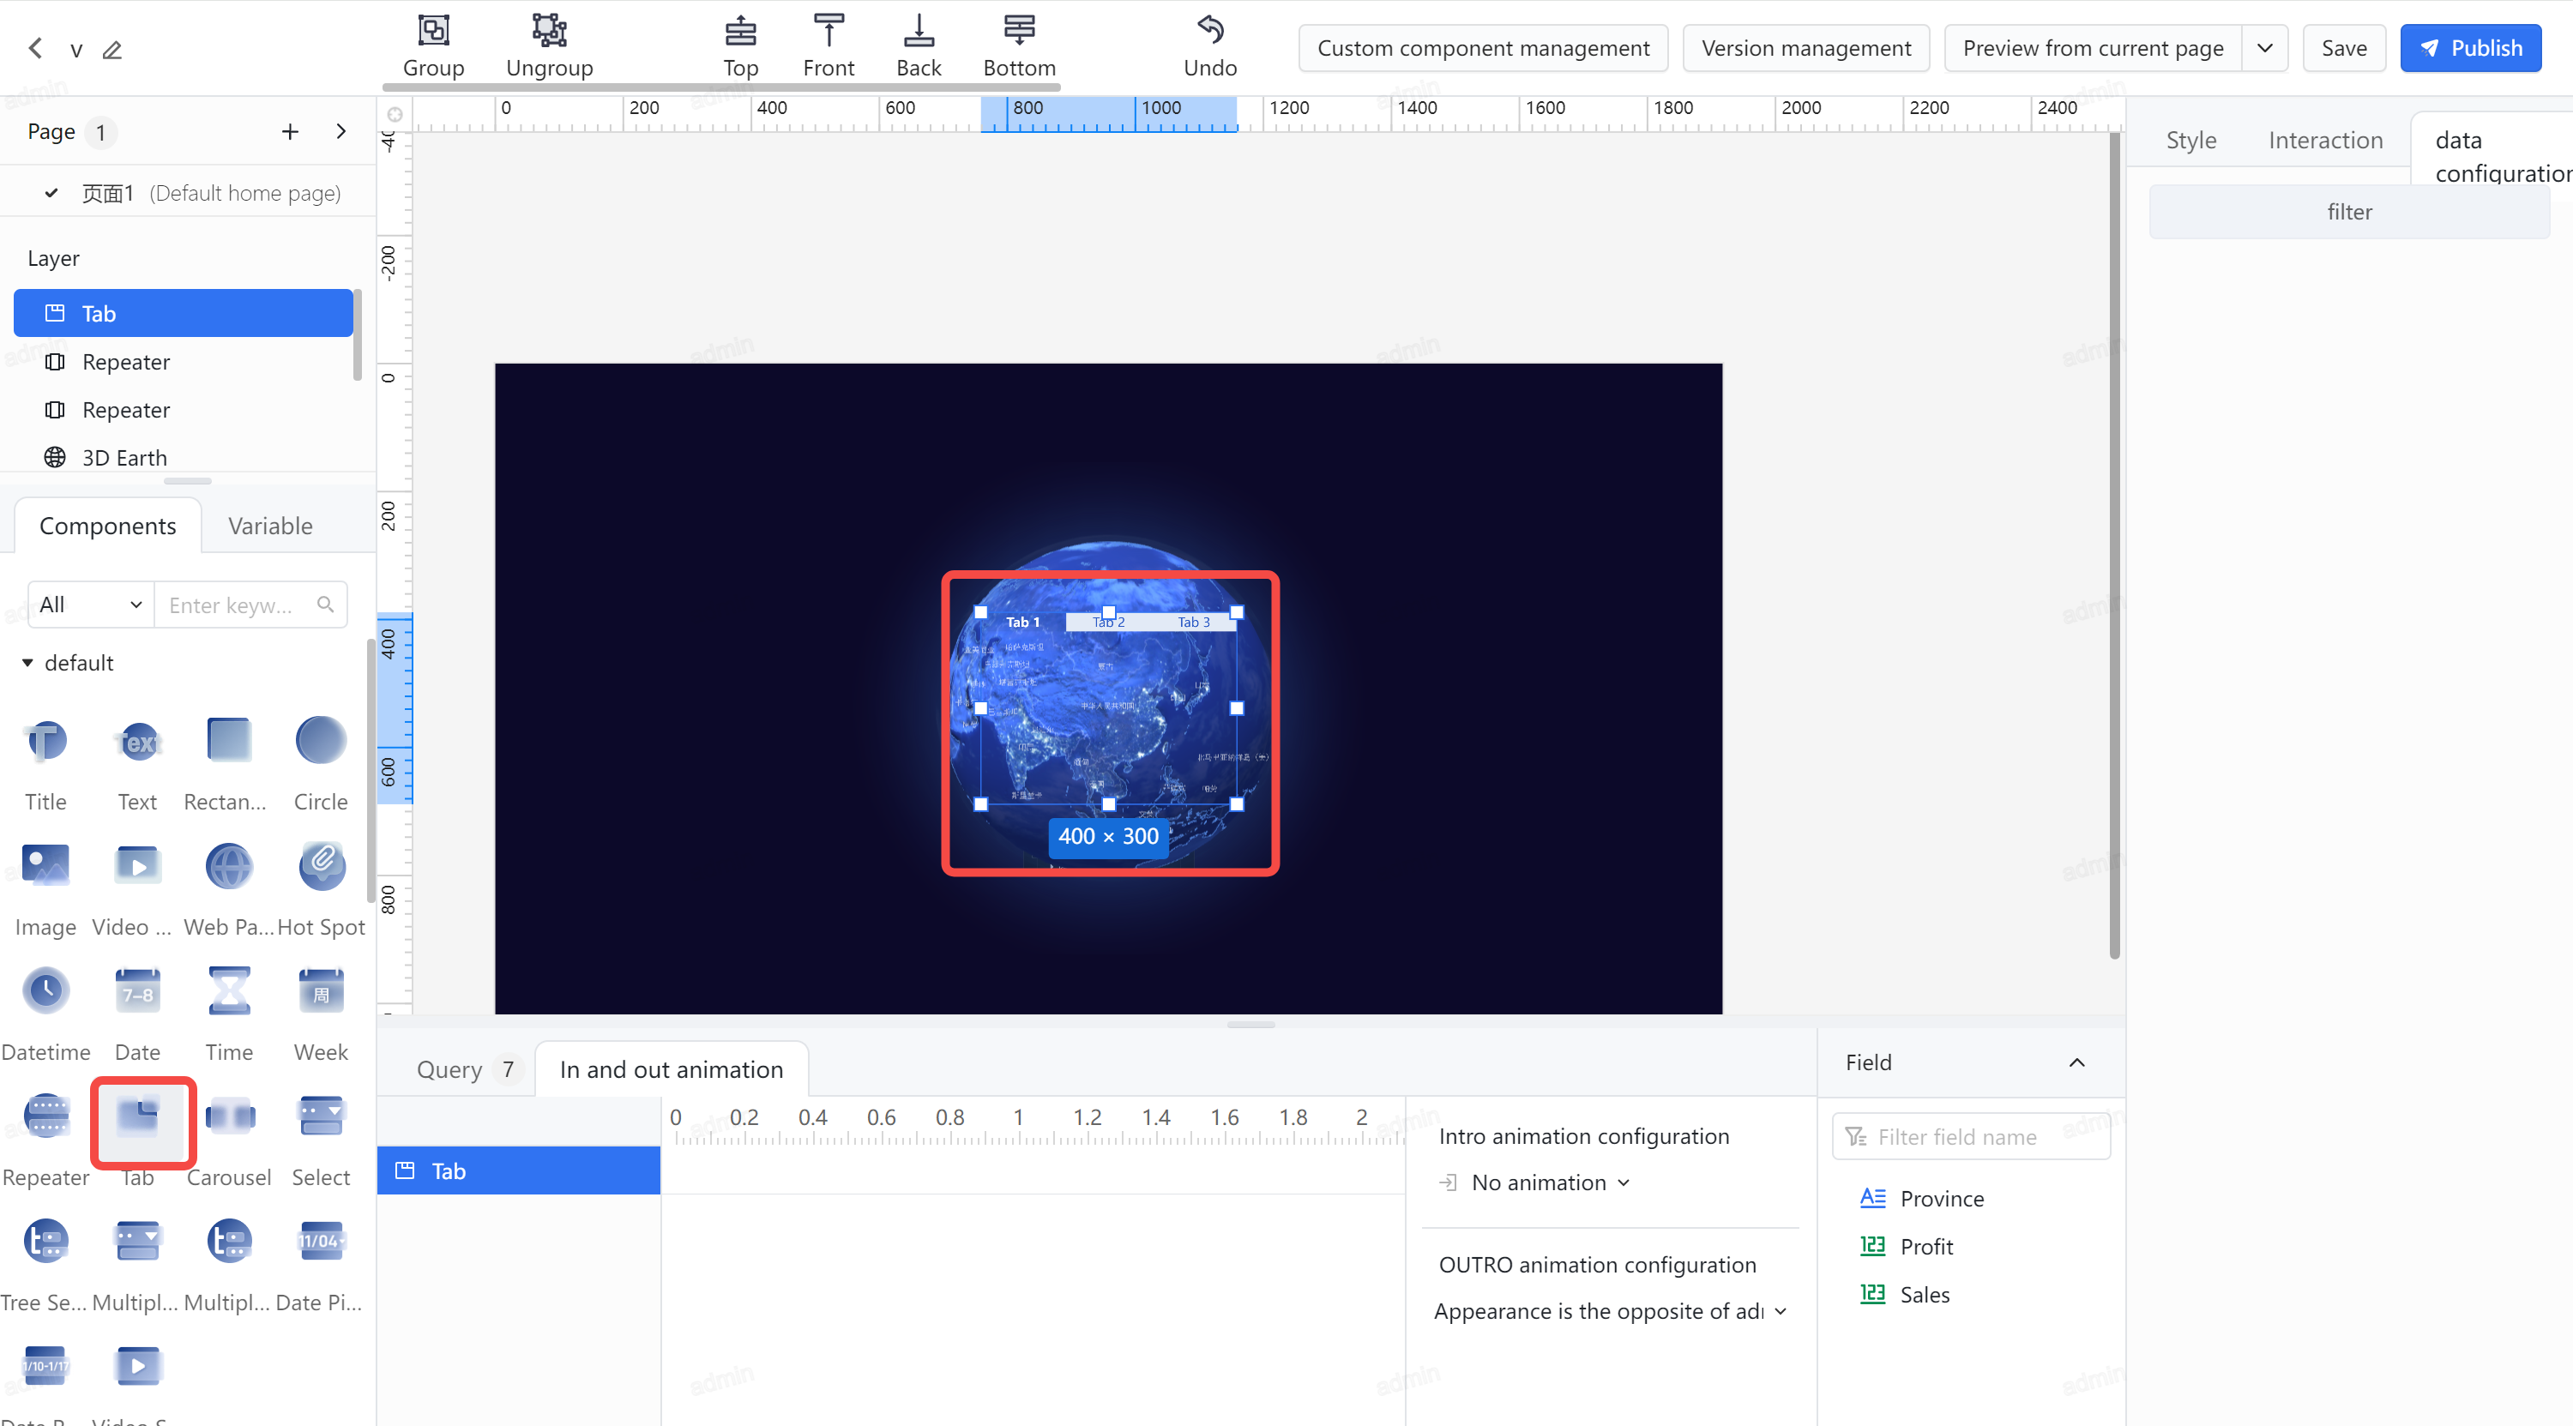The height and width of the screenshot is (1426, 2573).
Task: Switch to the Variable tab
Action: pyautogui.click(x=269, y=526)
